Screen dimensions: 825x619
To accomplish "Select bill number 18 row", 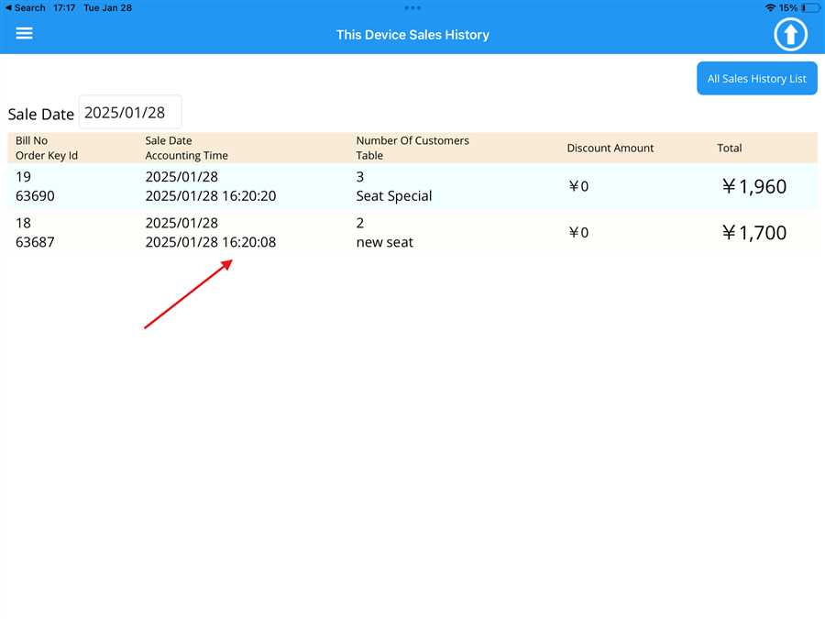I will pyautogui.click(x=25, y=224).
